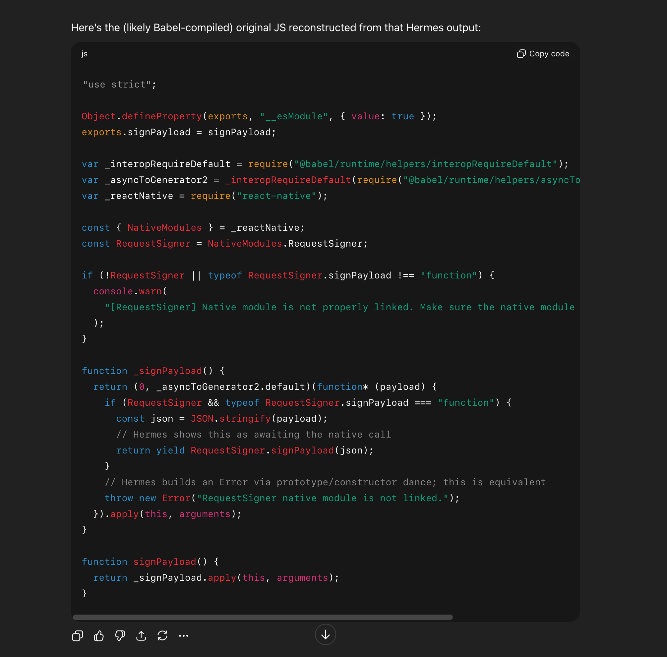Click the return (0, _asyncToGenerator2.default) line
This screenshot has width=667, height=657.
[265, 387]
